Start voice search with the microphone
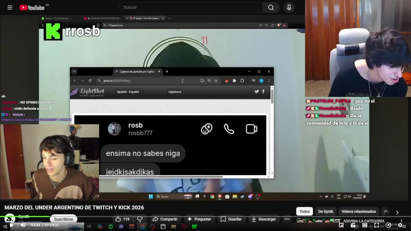This screenshot has width=411, height=231. point(289,7)
